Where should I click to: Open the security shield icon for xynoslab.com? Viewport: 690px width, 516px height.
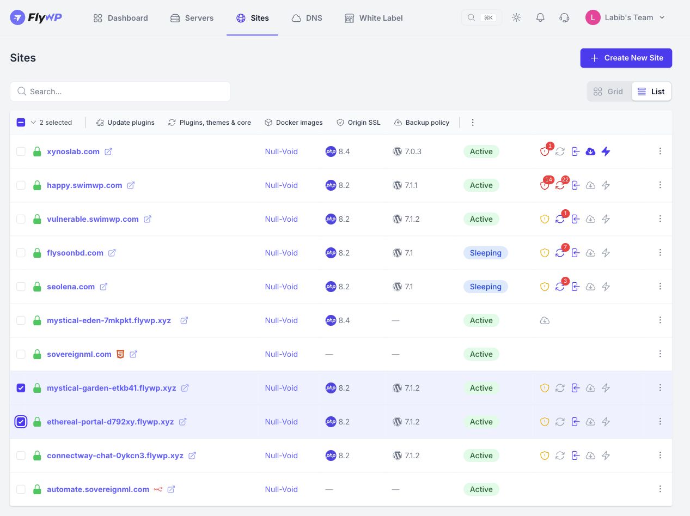tap(545, 151)
